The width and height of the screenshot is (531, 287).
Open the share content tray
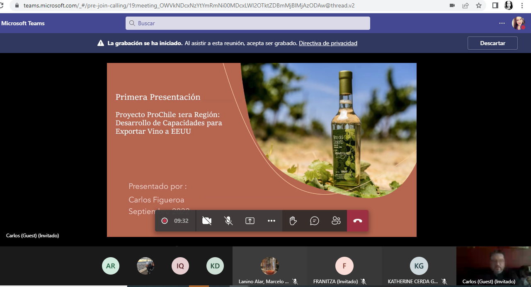[x=250, y=221]
